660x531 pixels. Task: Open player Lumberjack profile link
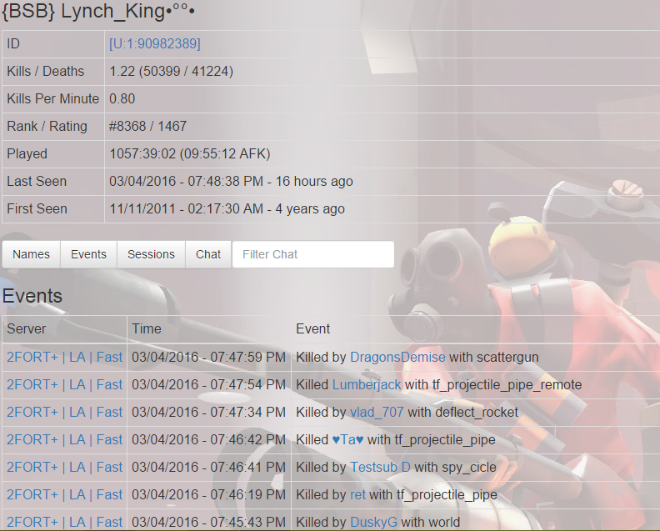[367, 384]
